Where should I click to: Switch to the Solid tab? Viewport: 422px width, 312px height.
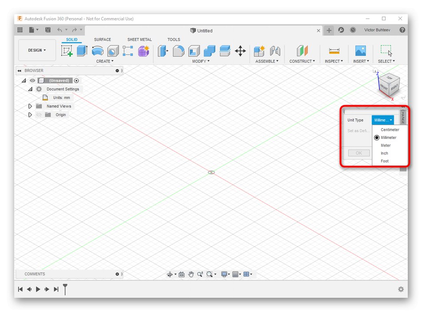[72, 39]
